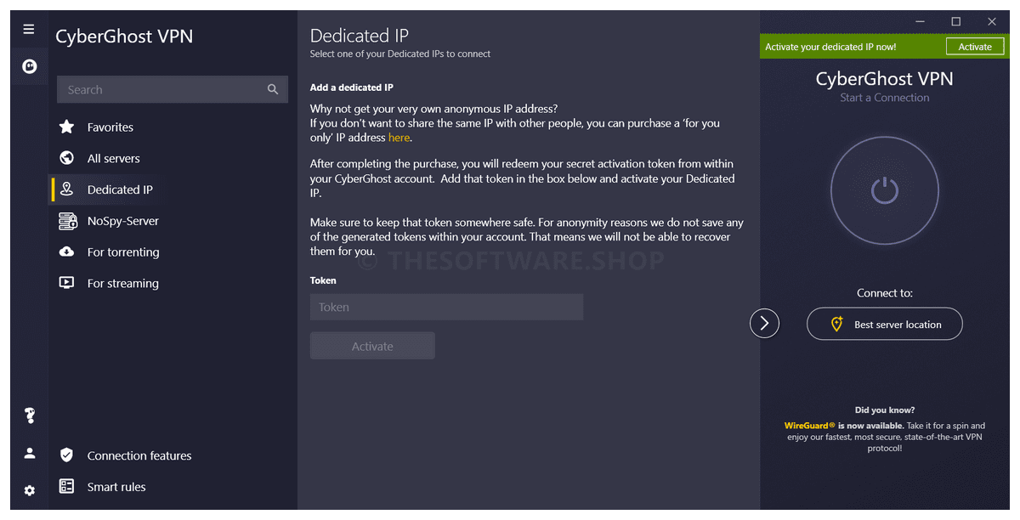The height and width of the screenshot is (520, 1020).
Task: Click the Connection features shield icon
Action: pos(66,455)
